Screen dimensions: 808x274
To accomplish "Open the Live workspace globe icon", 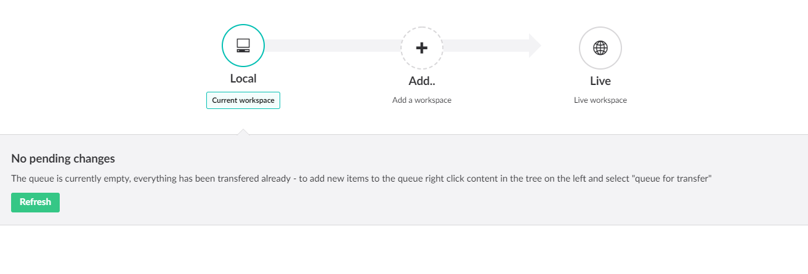I will (x=600, y=48).
